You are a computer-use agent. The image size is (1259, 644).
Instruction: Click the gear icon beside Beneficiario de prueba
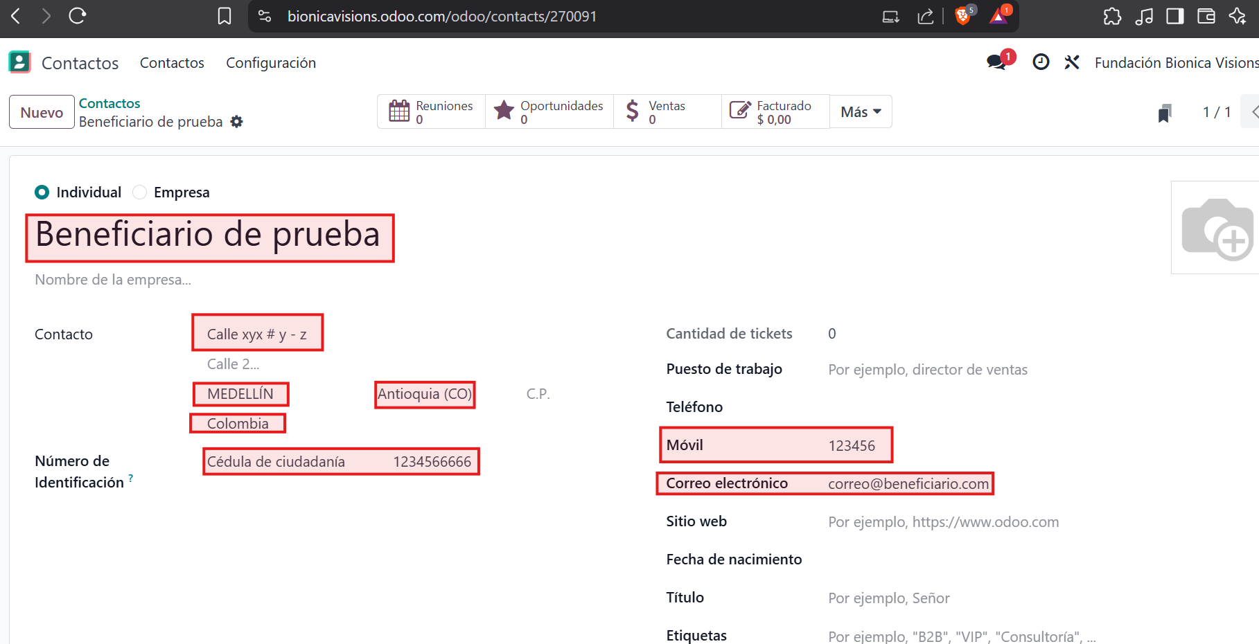point(237,122)
